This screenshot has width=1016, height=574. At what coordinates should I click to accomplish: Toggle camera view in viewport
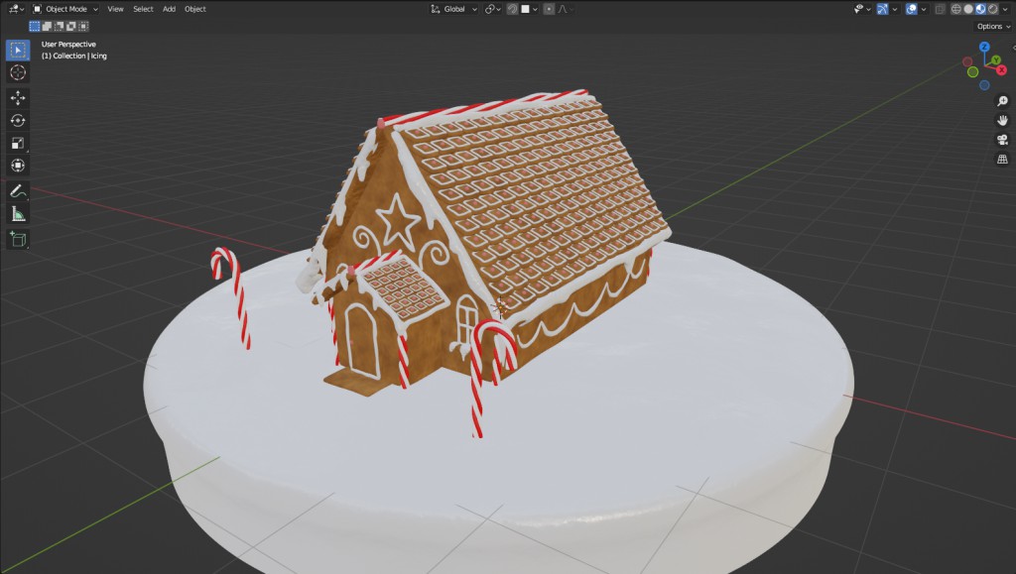1001,139
